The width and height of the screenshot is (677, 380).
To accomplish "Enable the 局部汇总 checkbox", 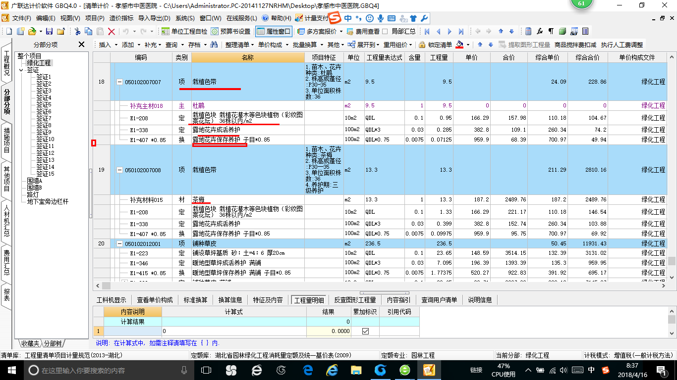I will coord(385,31).
